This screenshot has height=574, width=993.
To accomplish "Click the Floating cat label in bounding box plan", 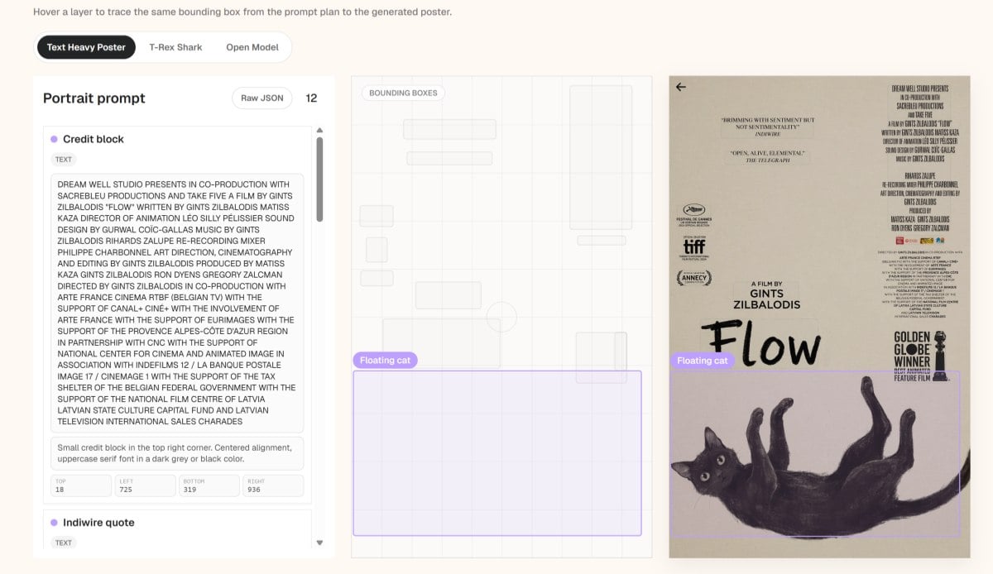I will 385,361.
